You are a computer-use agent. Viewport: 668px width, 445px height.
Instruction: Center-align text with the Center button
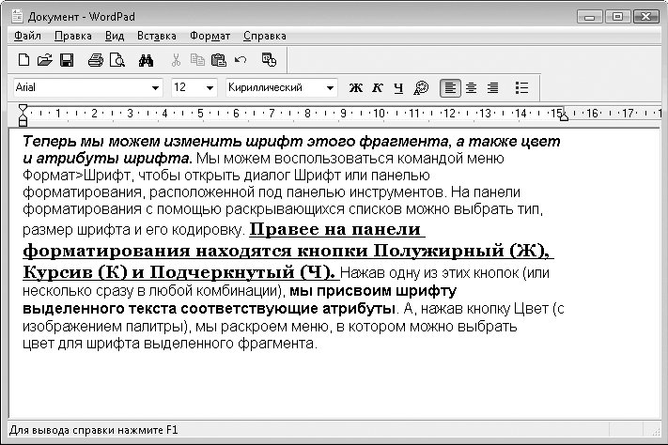coord(472,87)
